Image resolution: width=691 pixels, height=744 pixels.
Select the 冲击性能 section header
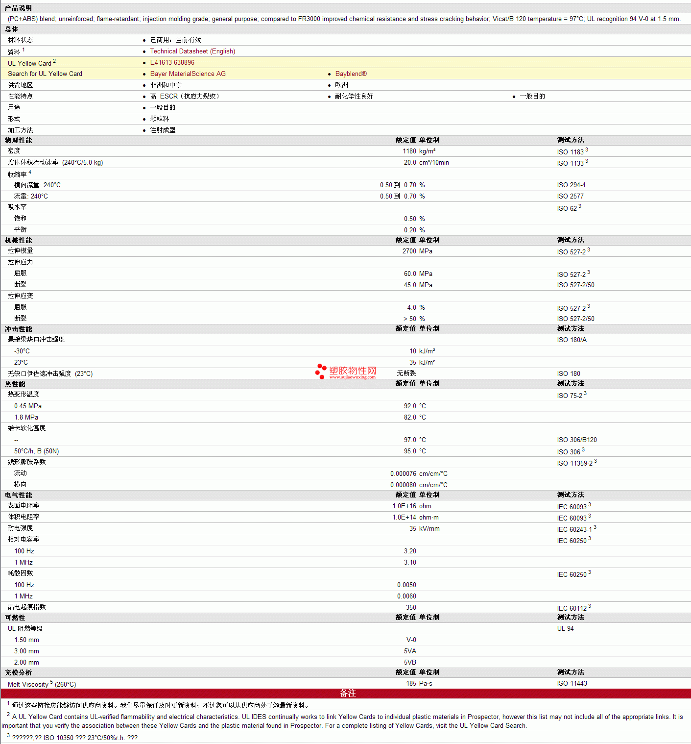(x=18, y=329)
